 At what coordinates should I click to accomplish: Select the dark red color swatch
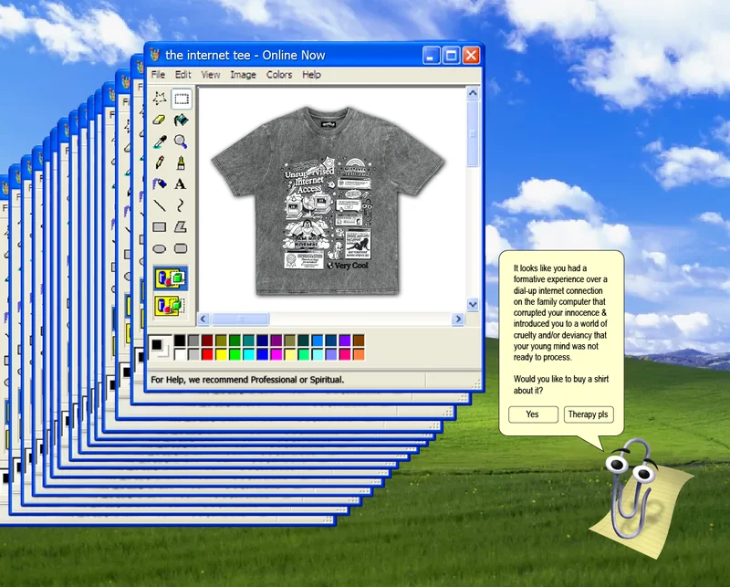pyautogui.click(x=207, y=341)
